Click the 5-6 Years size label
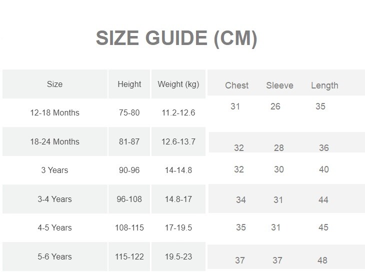 coord(54,256)
